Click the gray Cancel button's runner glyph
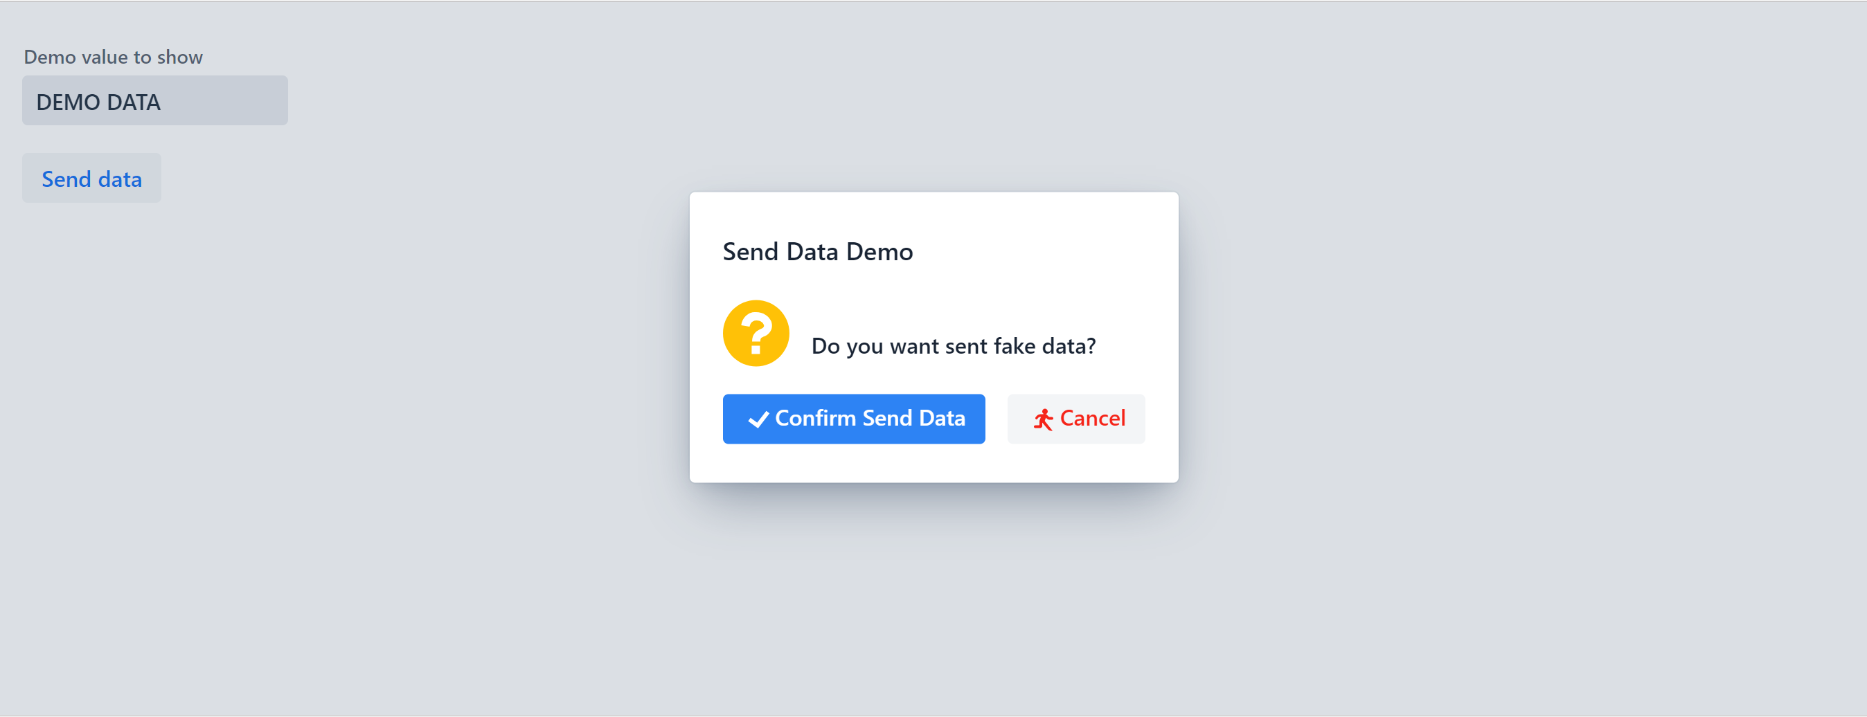This screenshot has height=717, width=1867. pyautogui.click(x=1043, y=419)
